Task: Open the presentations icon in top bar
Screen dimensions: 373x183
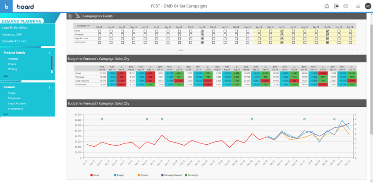Action: click(337, 6)
